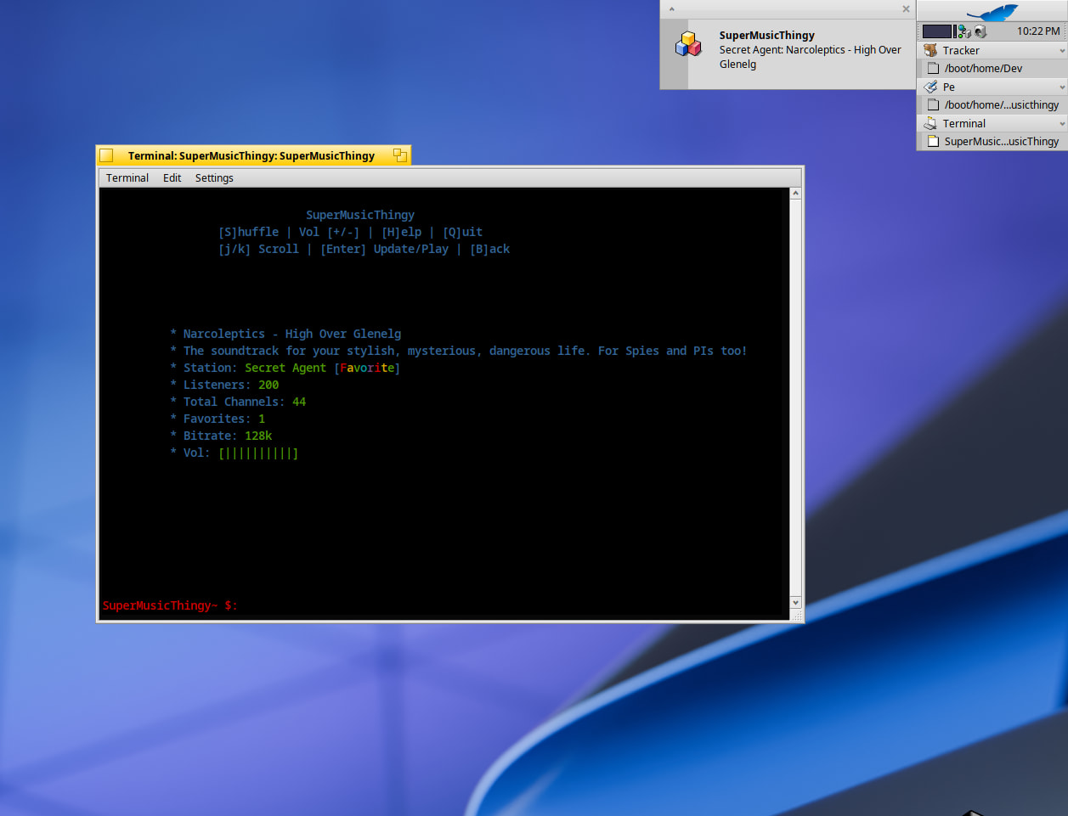The image size is (1068, 816).
Task: Open the network status tray icon
Action: (964, 31)
